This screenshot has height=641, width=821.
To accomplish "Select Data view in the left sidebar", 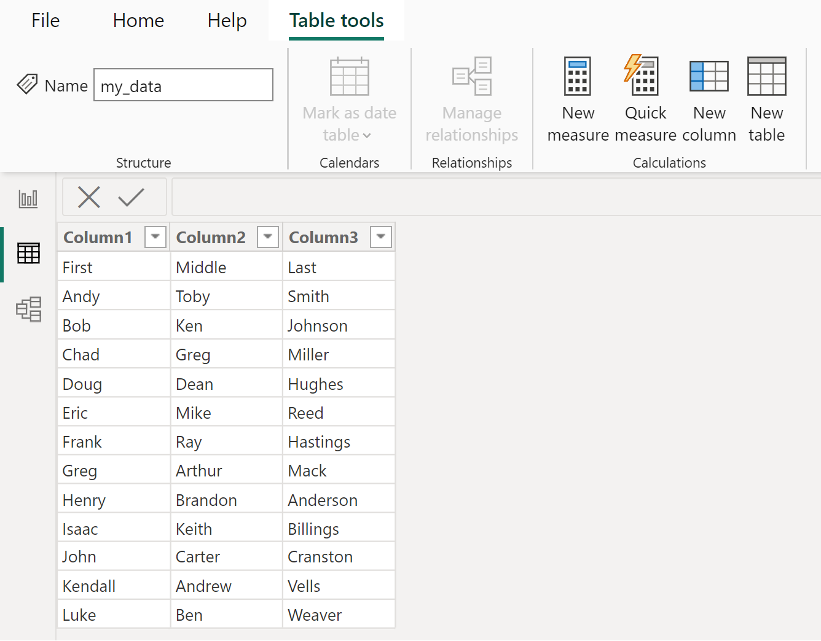I will tap(28, 254).
